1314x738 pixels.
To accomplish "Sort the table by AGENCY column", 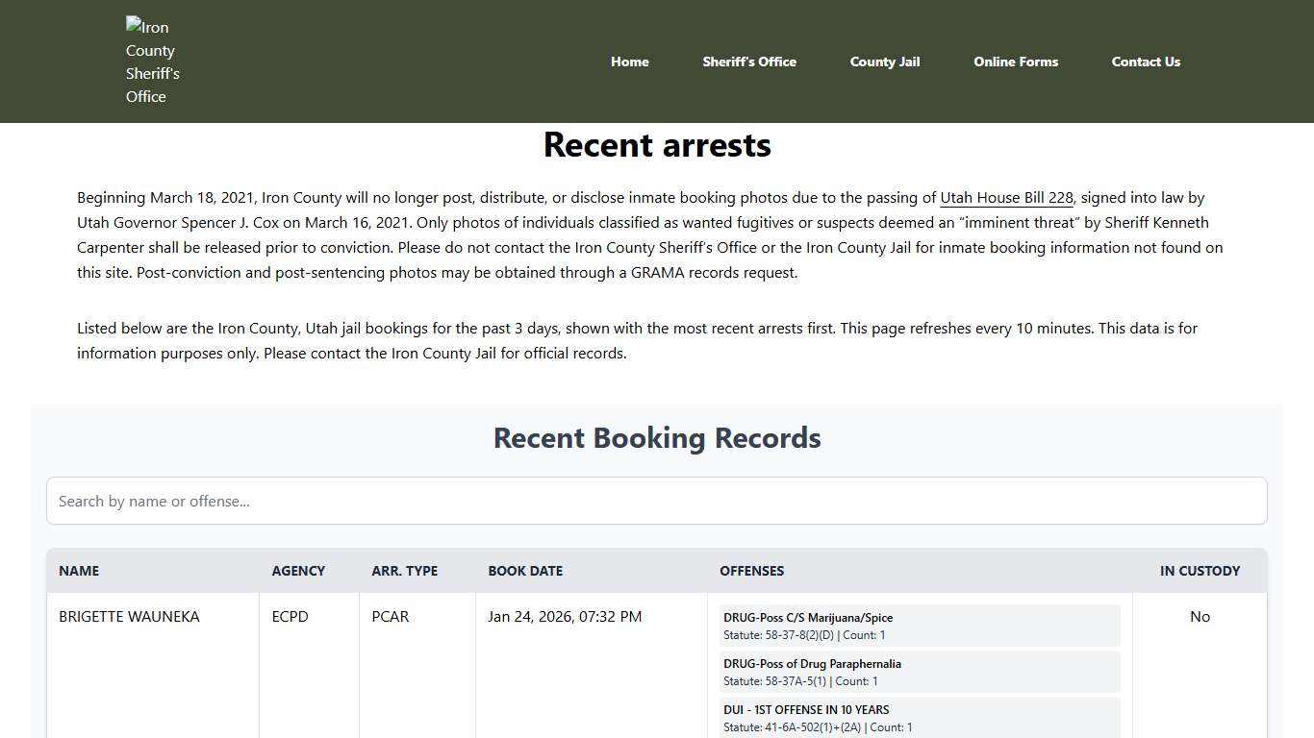I will (298, 571).
